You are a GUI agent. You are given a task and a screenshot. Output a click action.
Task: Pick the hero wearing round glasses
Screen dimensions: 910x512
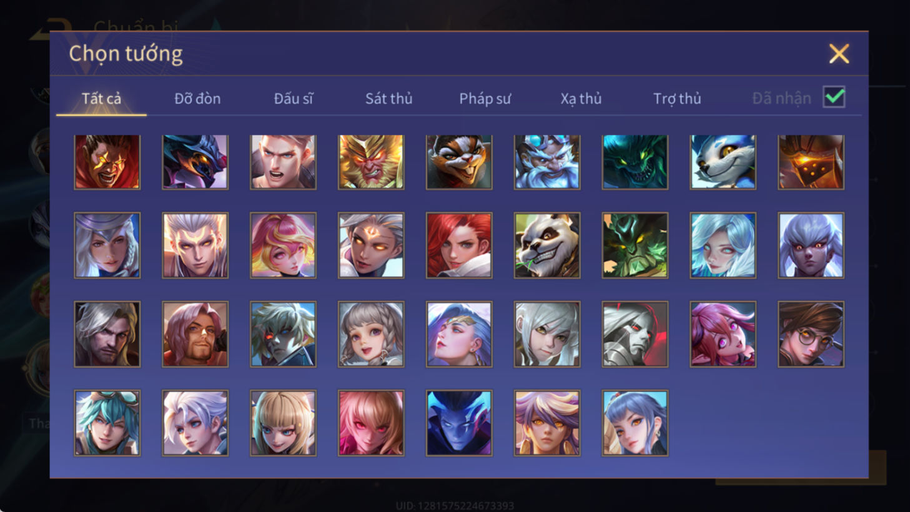(x=811, y=334)
